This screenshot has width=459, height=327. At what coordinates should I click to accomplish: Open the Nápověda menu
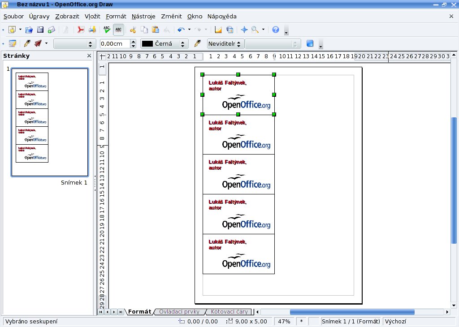tap(222, 17)
